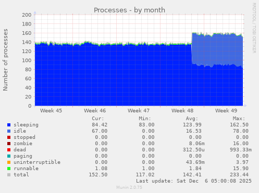Click idle current value 67.00
The width and height of the screenshot is (259, 193).
(100, 131)
